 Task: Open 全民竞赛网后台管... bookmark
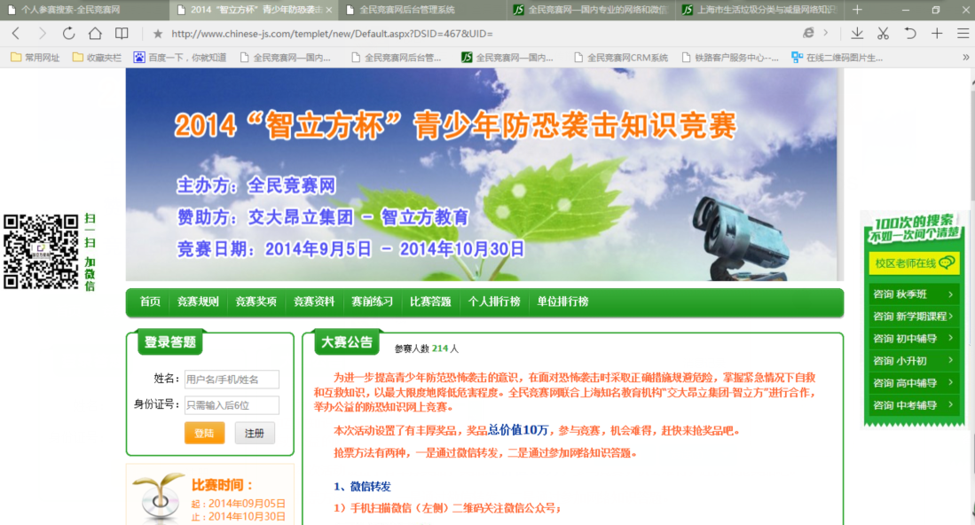396,58
